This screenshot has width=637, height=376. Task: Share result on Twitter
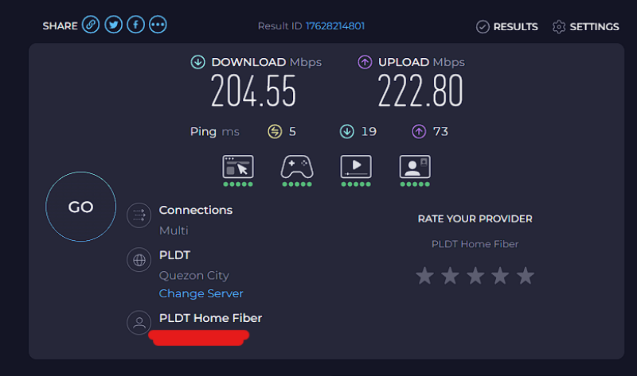113,25
